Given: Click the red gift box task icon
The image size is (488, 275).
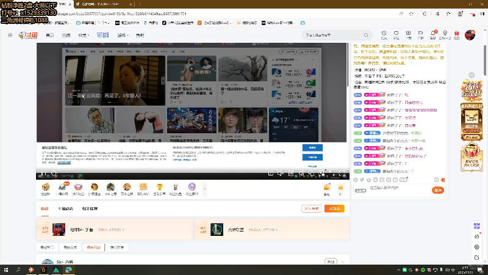Looking at the screenshot, I should 456,35.
